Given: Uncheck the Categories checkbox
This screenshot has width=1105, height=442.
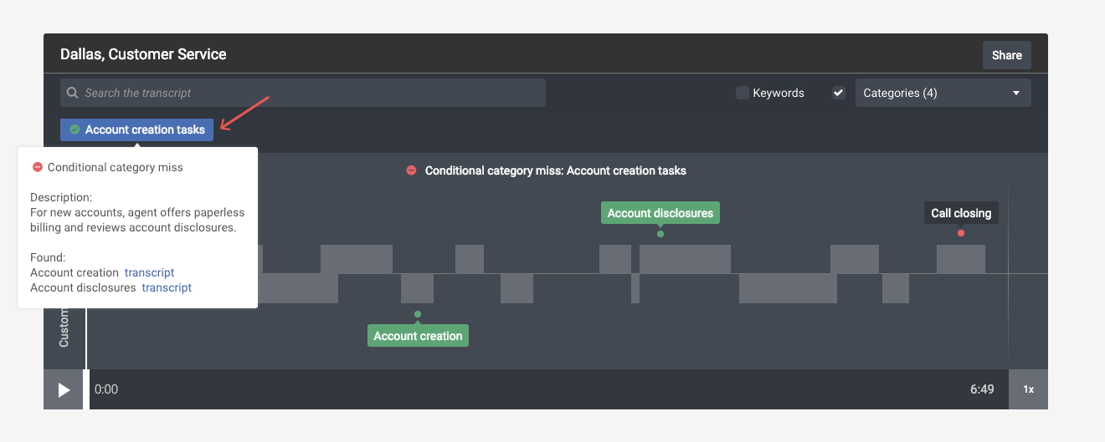Looking at the screenshot, I should 838,93.
